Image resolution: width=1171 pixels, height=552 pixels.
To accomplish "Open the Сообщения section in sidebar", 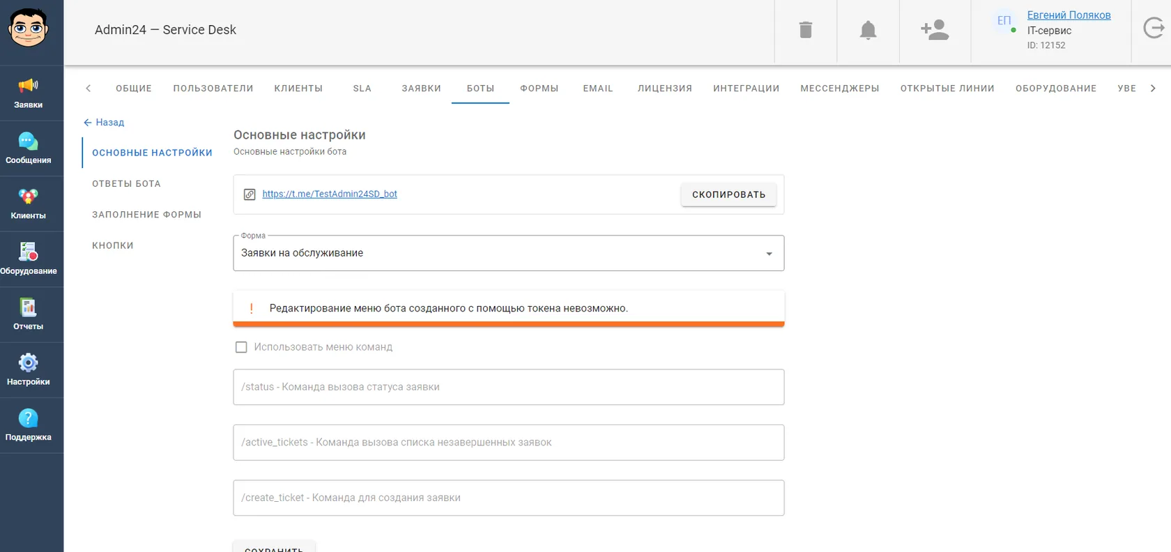I will click(29, 148).
